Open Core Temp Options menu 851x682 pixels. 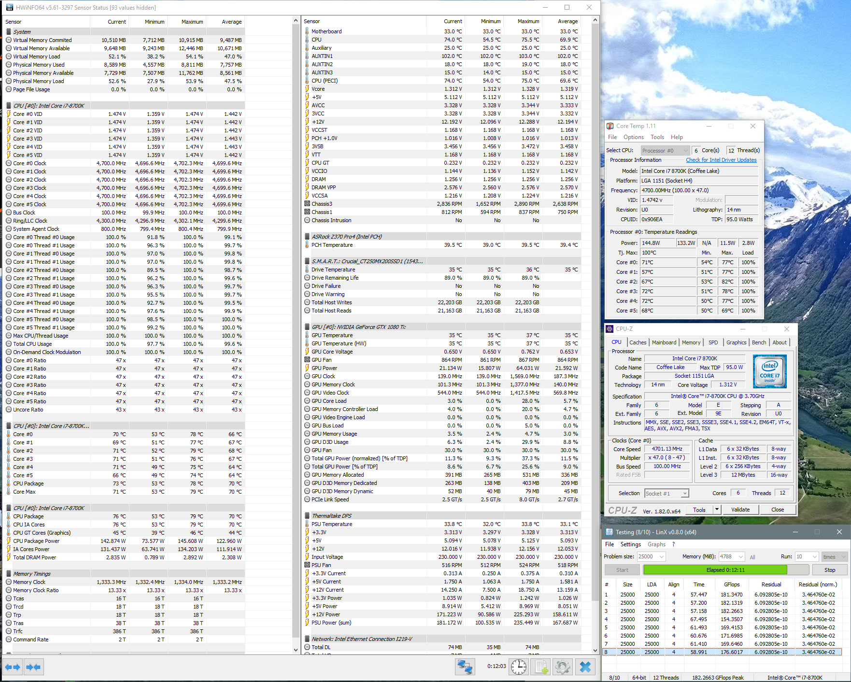tap(634, 137)
